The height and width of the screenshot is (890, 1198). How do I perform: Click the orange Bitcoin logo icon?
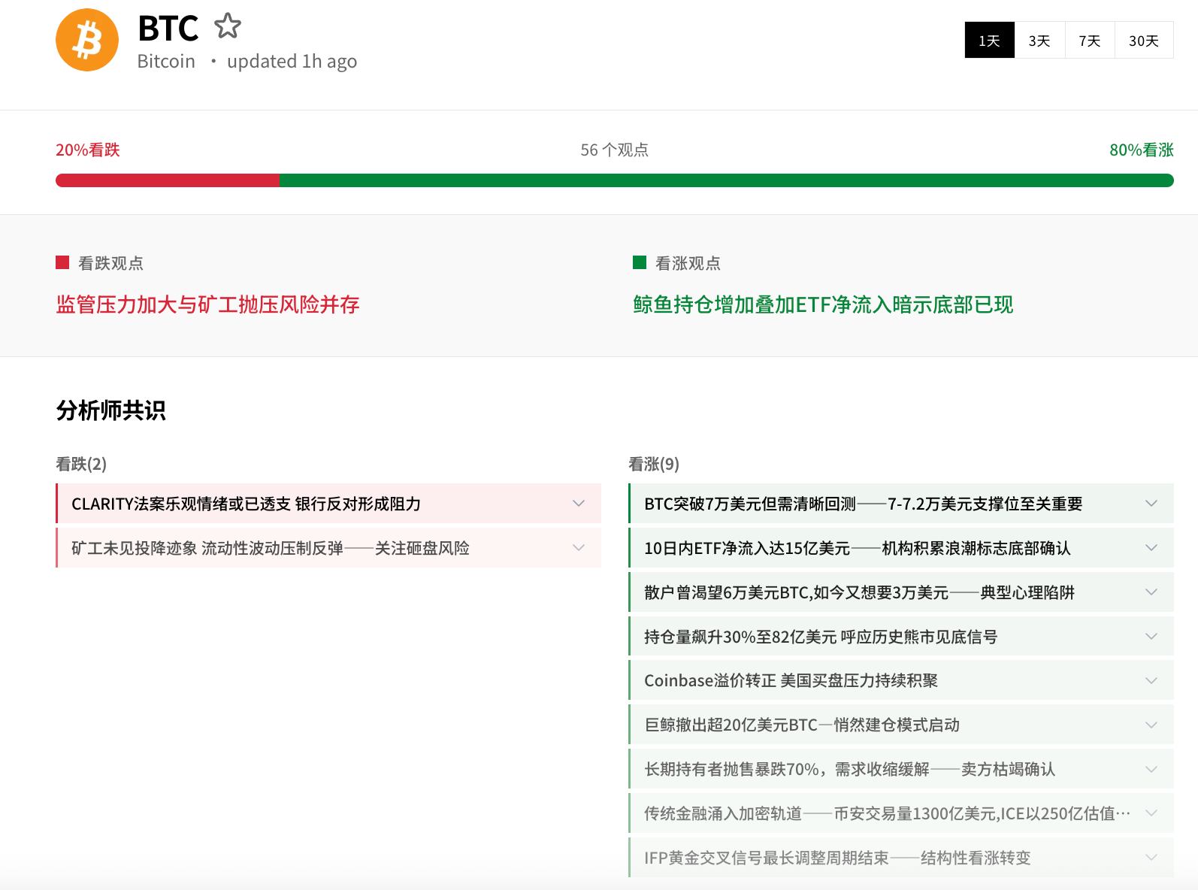coord(87,40)
